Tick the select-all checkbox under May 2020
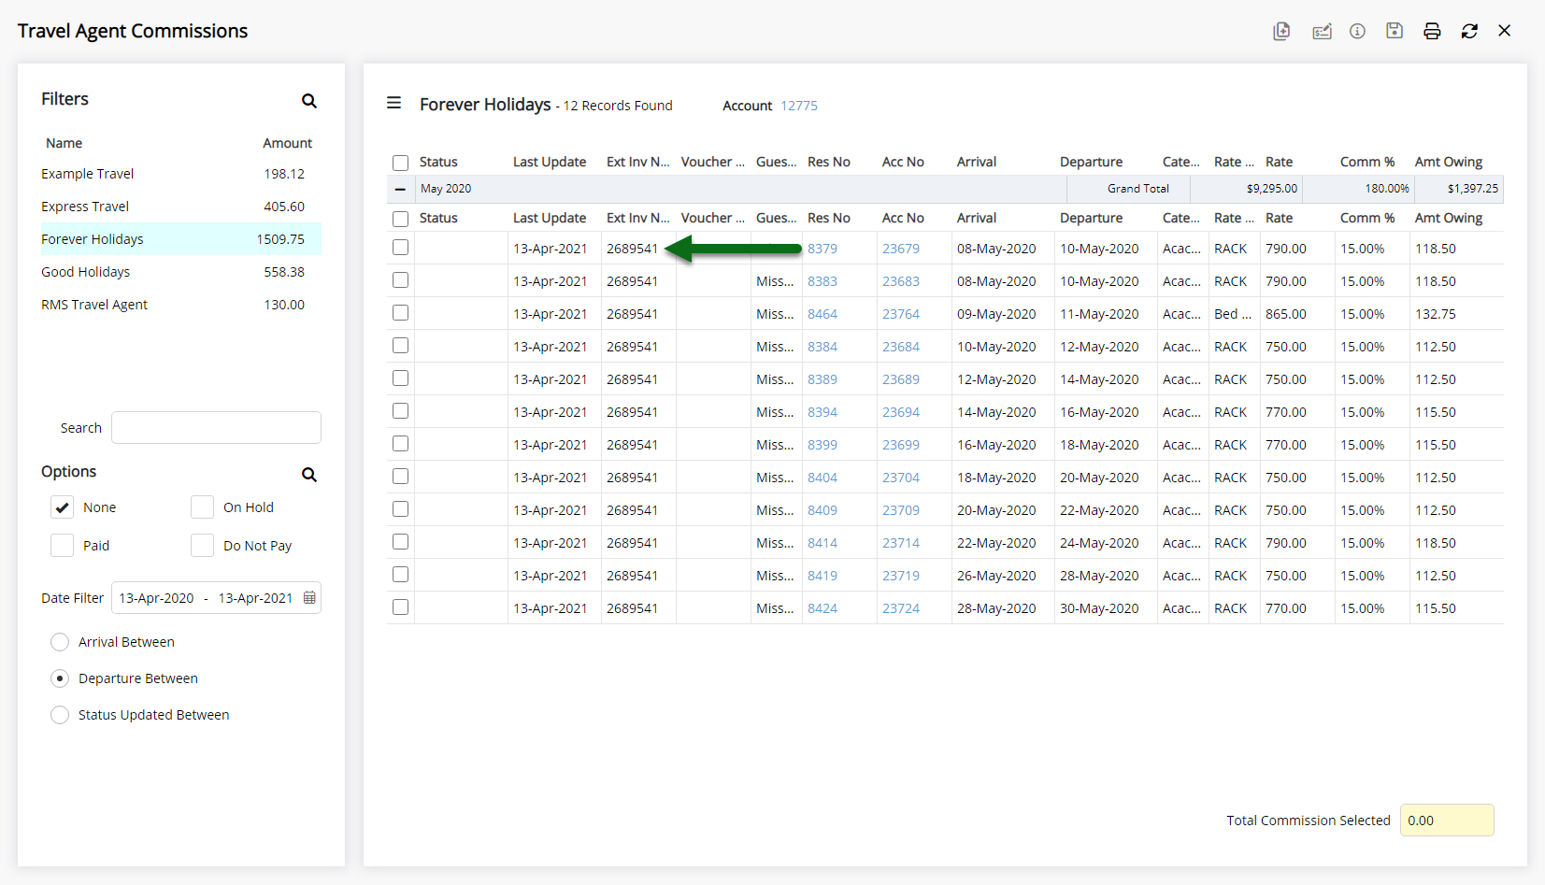 coord(401,219)
